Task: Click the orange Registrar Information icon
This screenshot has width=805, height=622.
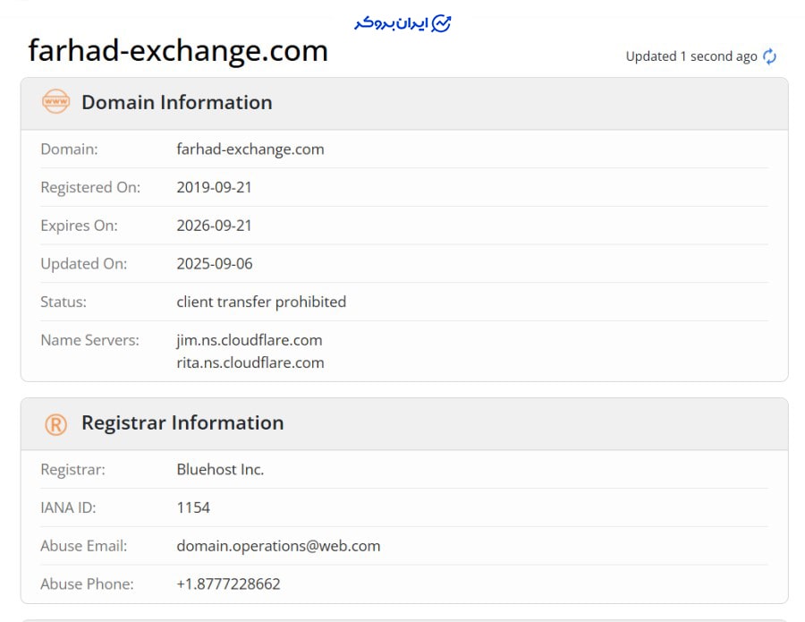Action: pyautogui.click(x=55, y=424)
